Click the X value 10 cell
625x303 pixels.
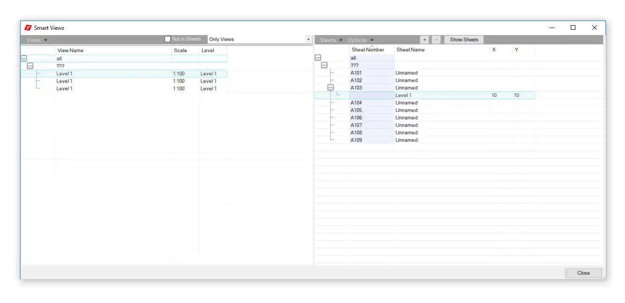tap(494, 95)
